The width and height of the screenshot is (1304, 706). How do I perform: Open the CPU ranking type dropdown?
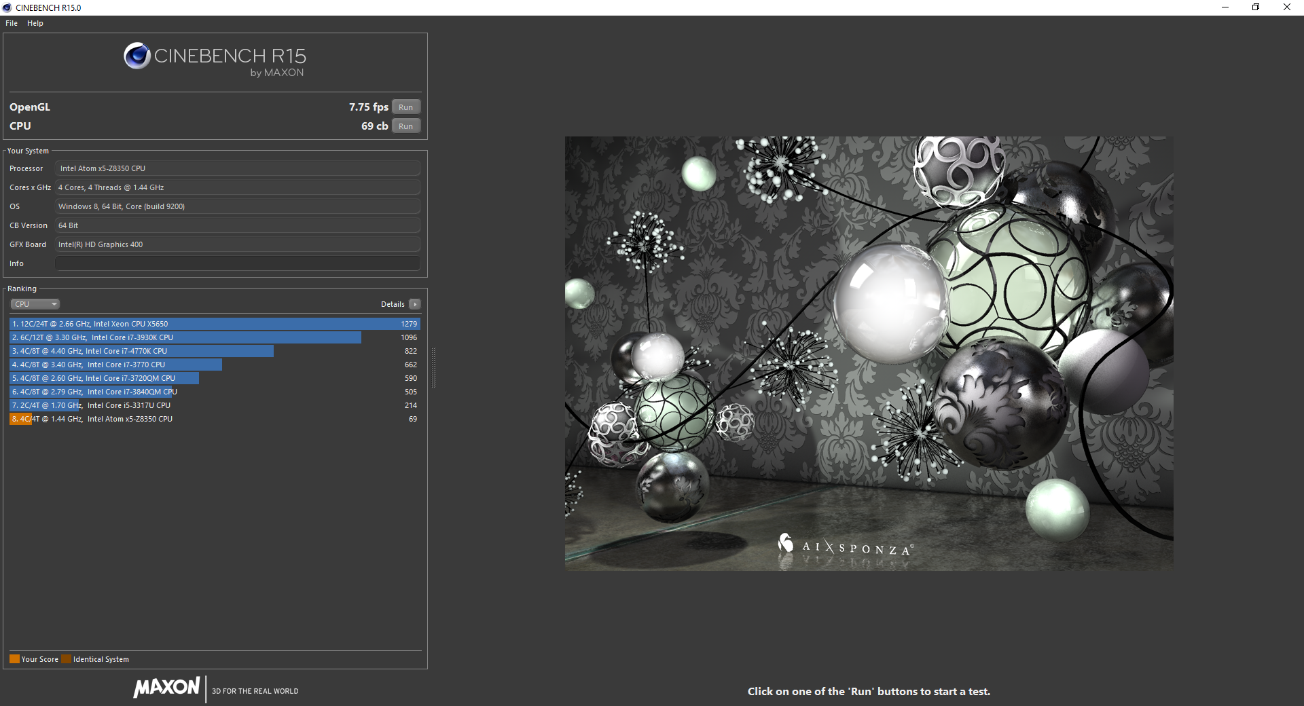pyautogui.click(x=35, y=304)
